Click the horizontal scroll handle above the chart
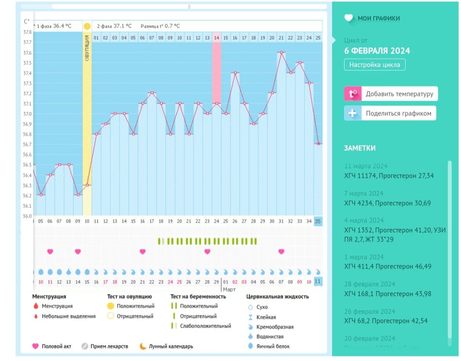 pos(189,7)
